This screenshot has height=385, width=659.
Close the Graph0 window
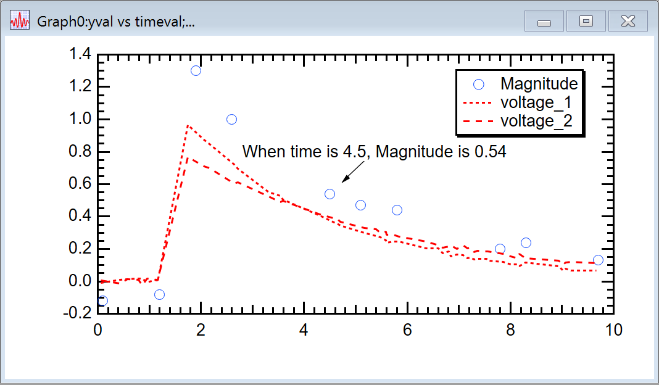point(628,22)
